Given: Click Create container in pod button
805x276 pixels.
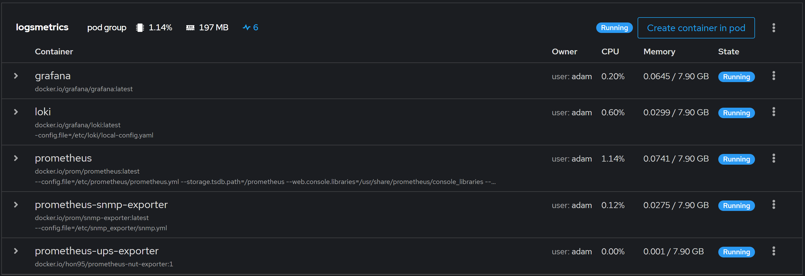Looking at the screenshot, I should pyautogui.click(x=696, y=28).
